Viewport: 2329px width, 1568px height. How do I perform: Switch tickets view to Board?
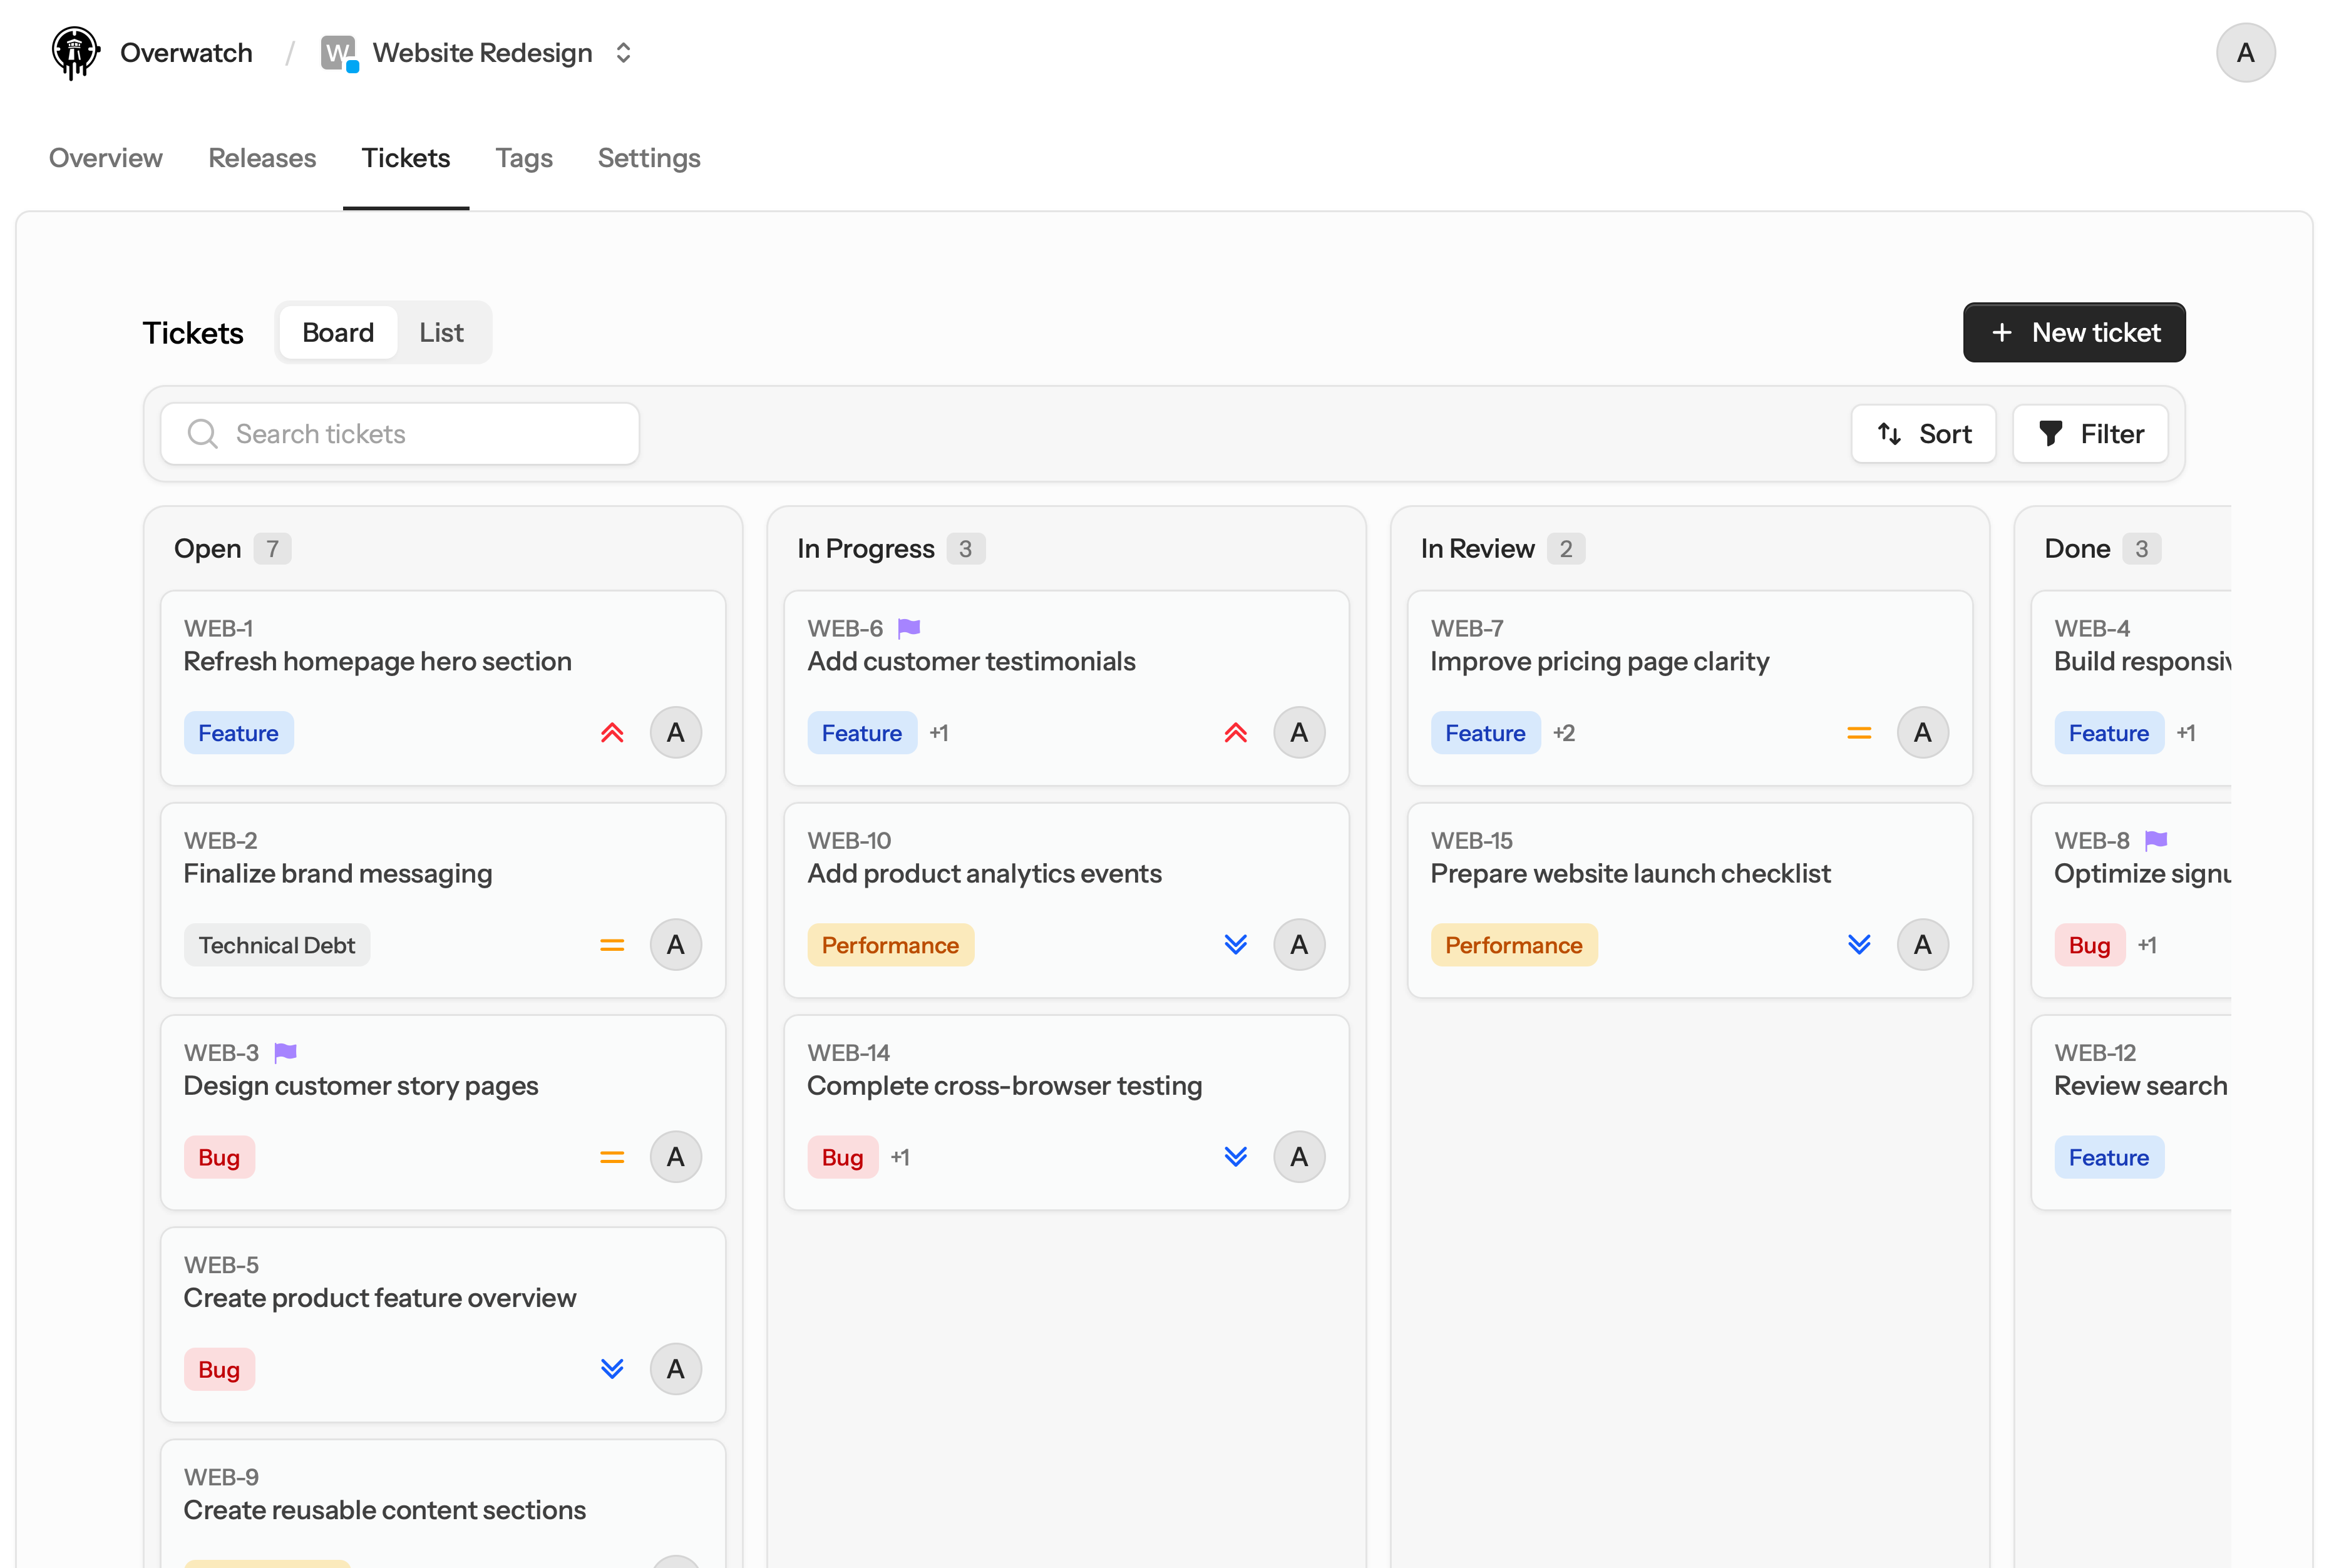[338, 333]
